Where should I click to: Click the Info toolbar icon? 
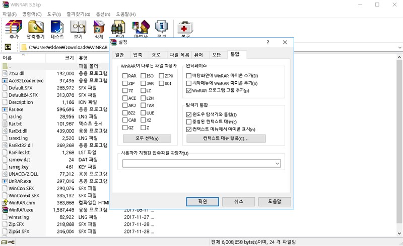161,27
